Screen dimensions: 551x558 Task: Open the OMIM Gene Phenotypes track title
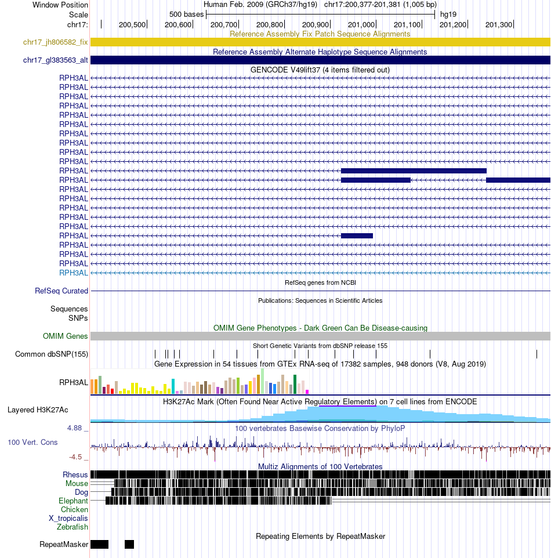(x=320, y=328)
